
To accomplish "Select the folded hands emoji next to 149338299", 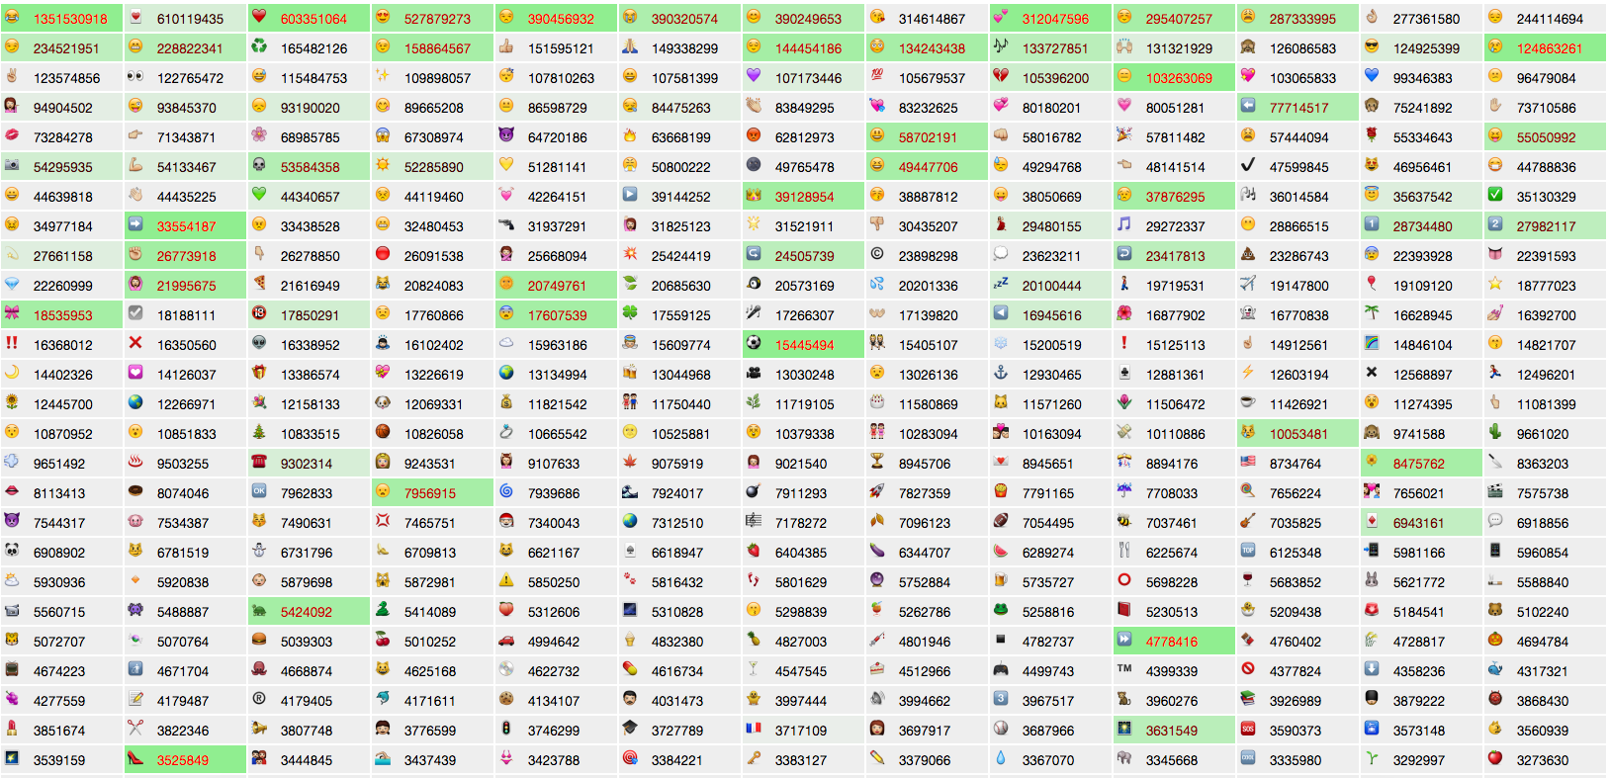I will (x=630, y=46).
